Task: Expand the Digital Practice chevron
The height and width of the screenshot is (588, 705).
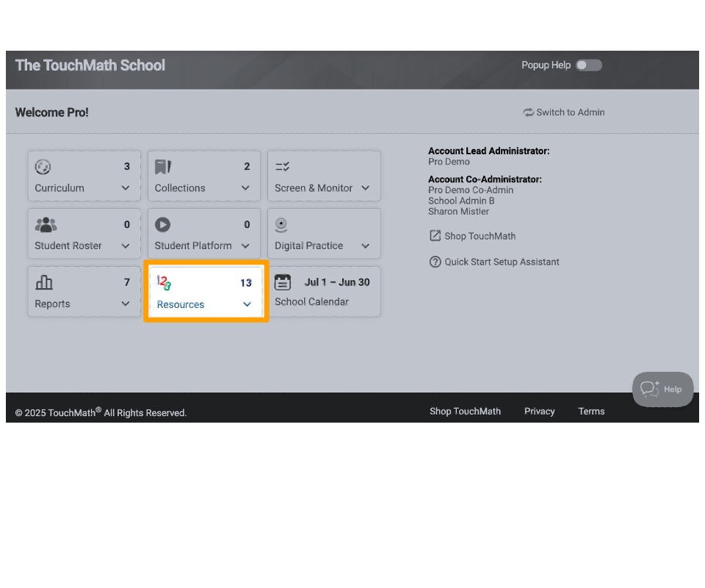Action: coord(366,246)
